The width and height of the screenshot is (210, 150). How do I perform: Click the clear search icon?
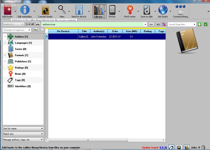pos(158,24)
